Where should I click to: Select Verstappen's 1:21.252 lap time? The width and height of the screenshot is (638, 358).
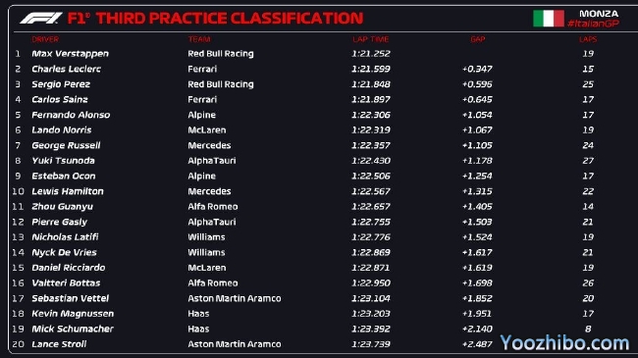click(x=371, y=54)
